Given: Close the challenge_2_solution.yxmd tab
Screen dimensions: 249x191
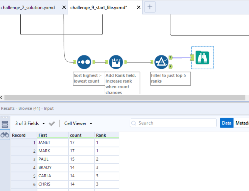Looking at the screenshot, I should [x=64, y=8].
